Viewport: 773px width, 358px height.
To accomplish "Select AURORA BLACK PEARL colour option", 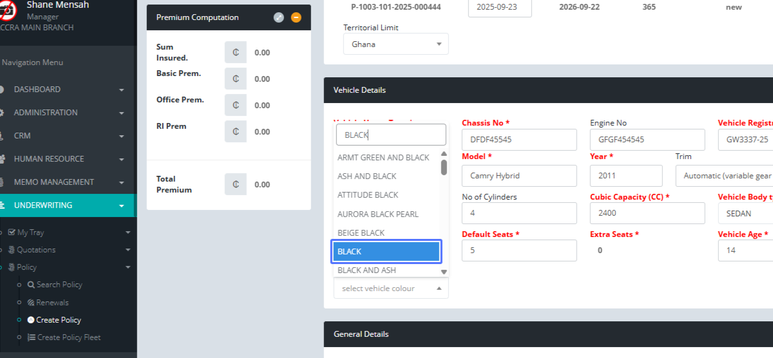I will [x=377, y=214].
